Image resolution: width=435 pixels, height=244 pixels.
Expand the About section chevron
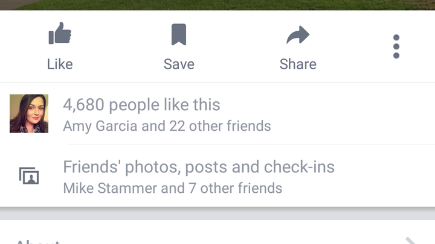point(411,240)
